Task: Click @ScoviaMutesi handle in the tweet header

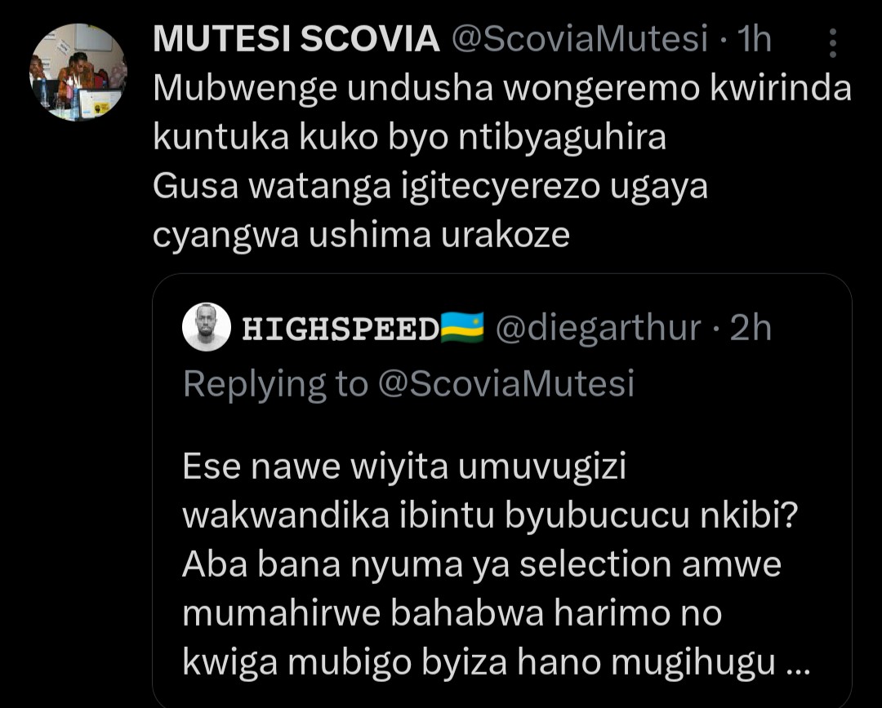Action: point(580,39)
